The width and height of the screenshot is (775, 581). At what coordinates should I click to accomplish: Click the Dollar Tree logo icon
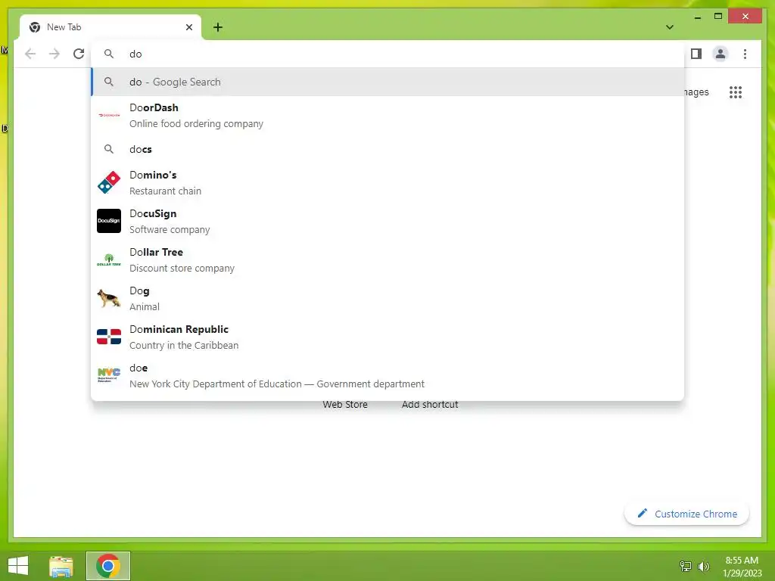(109, 260)
